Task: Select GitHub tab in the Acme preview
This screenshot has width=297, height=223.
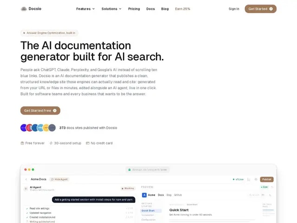Action: click(x=178, y=195)
